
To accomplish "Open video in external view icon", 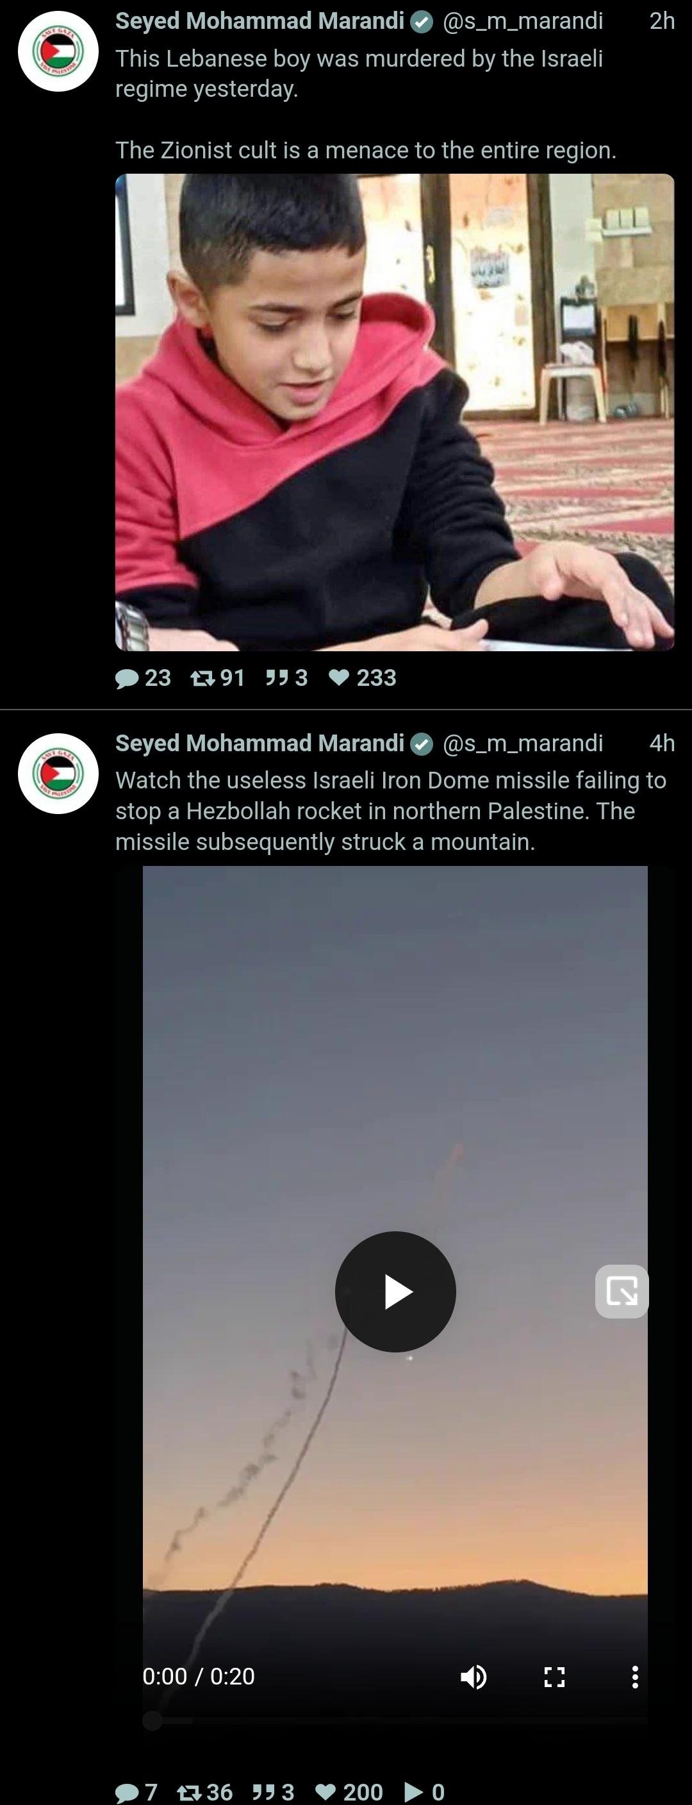I will click(x=622, y=1292).
